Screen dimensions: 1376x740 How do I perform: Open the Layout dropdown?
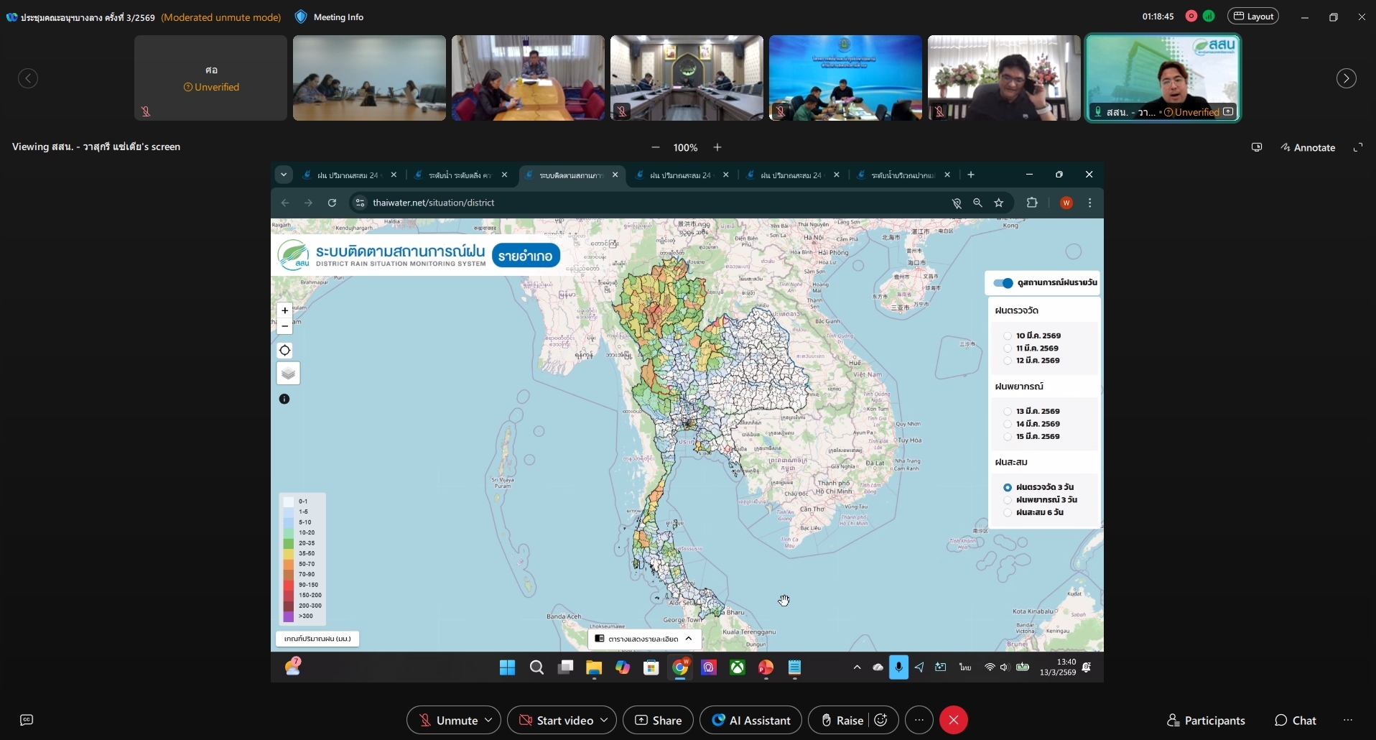pos(1253,17)
